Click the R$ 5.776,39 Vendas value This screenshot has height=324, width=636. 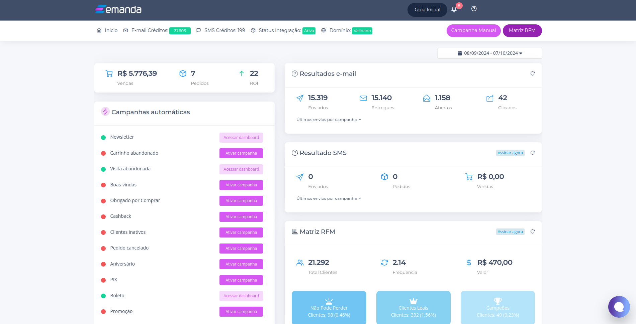tap(137, 73)
